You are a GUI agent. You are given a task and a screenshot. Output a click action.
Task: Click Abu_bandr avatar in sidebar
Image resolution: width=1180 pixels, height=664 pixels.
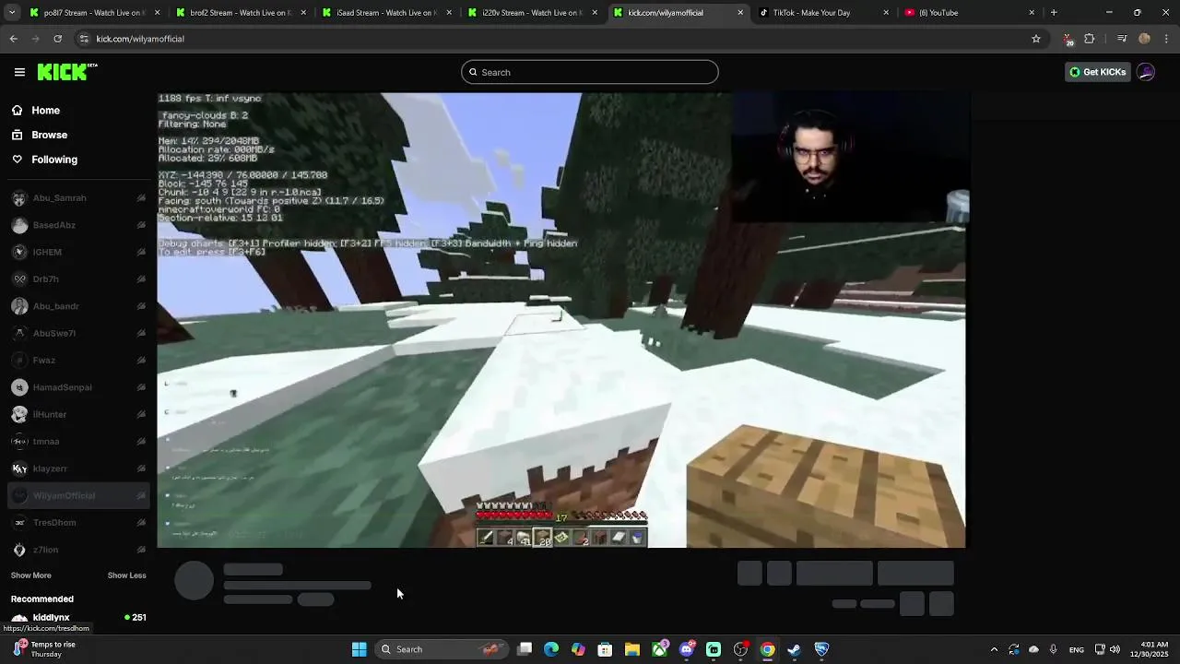click(19, 306)
